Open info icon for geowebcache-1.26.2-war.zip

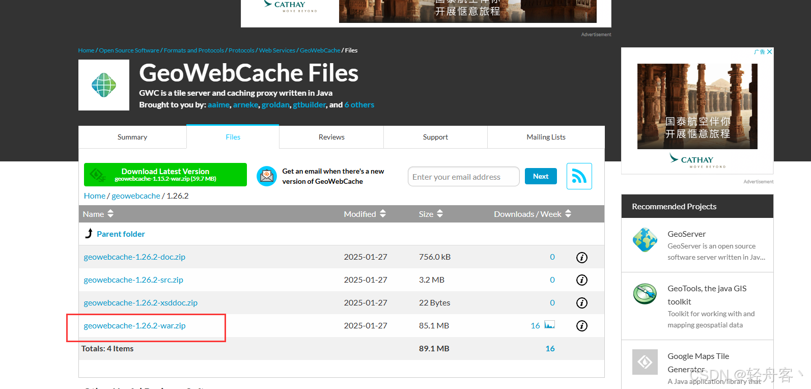click(x=581, y=326)
